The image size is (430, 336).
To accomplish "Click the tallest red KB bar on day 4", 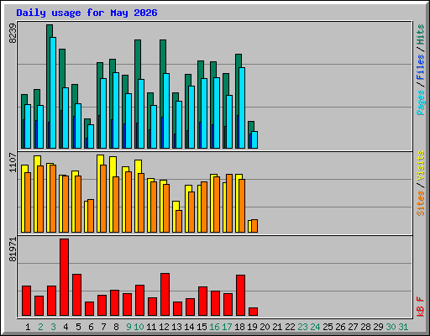I will [64, 277].
